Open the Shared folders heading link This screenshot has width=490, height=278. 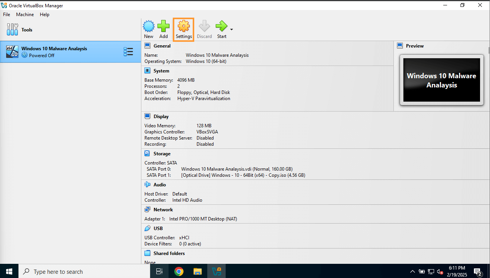(x=169, y=253)
